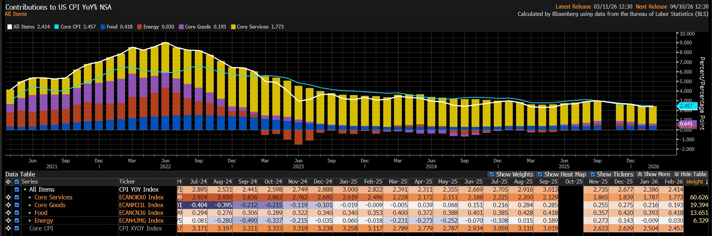Click the Weight column sort arrow
This screenshot has height=236, width=712.
(707, 182)
